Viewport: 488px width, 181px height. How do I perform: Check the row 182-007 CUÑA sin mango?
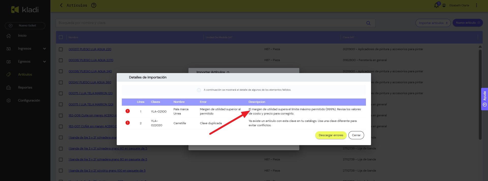61,127
